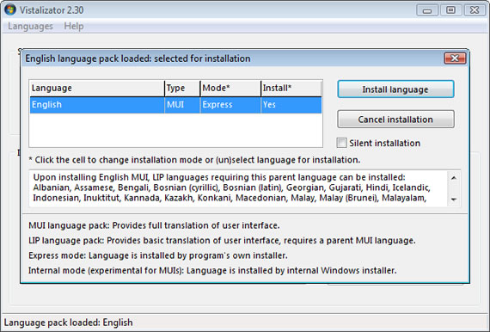Click the Mode* column header
This screenshot has width=490, height=332.
coord(230,88)
